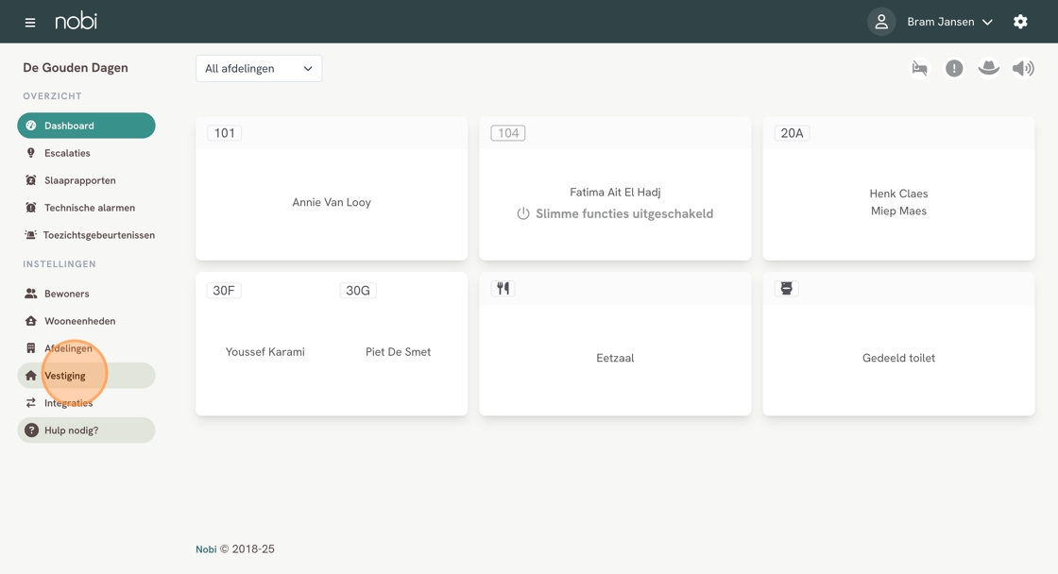The width and height of the screenshot is (1058, 574).
Task: Open the All afdelingen dropdown
Action: point(259,68)
